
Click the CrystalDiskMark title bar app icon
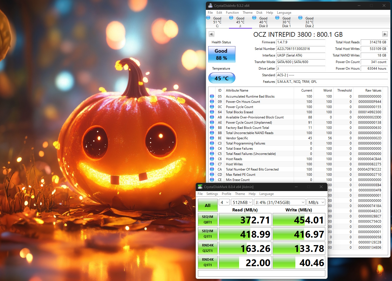pyautogui.click(x=200, y=187)
